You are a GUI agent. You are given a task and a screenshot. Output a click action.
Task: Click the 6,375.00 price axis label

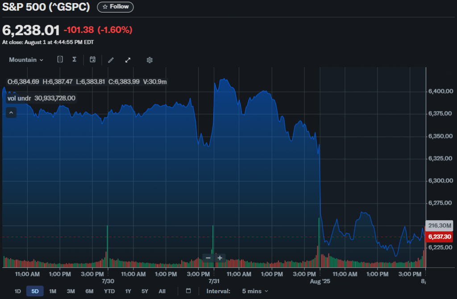440,113
